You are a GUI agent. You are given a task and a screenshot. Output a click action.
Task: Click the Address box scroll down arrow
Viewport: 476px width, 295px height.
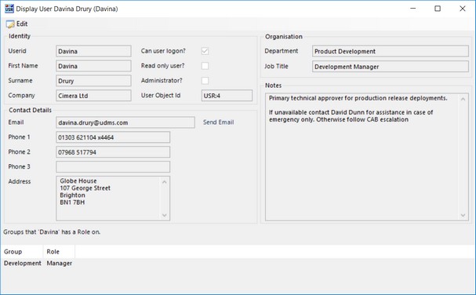pos(165,215)
